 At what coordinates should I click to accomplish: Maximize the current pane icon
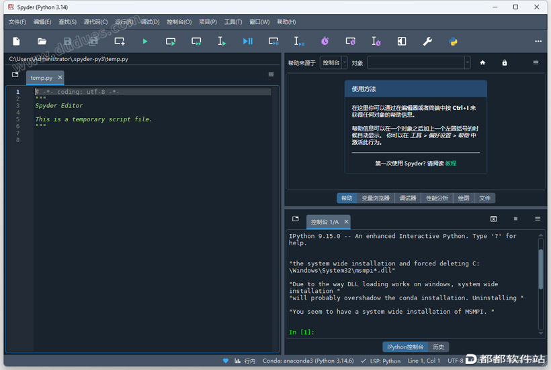pos(402,42)
